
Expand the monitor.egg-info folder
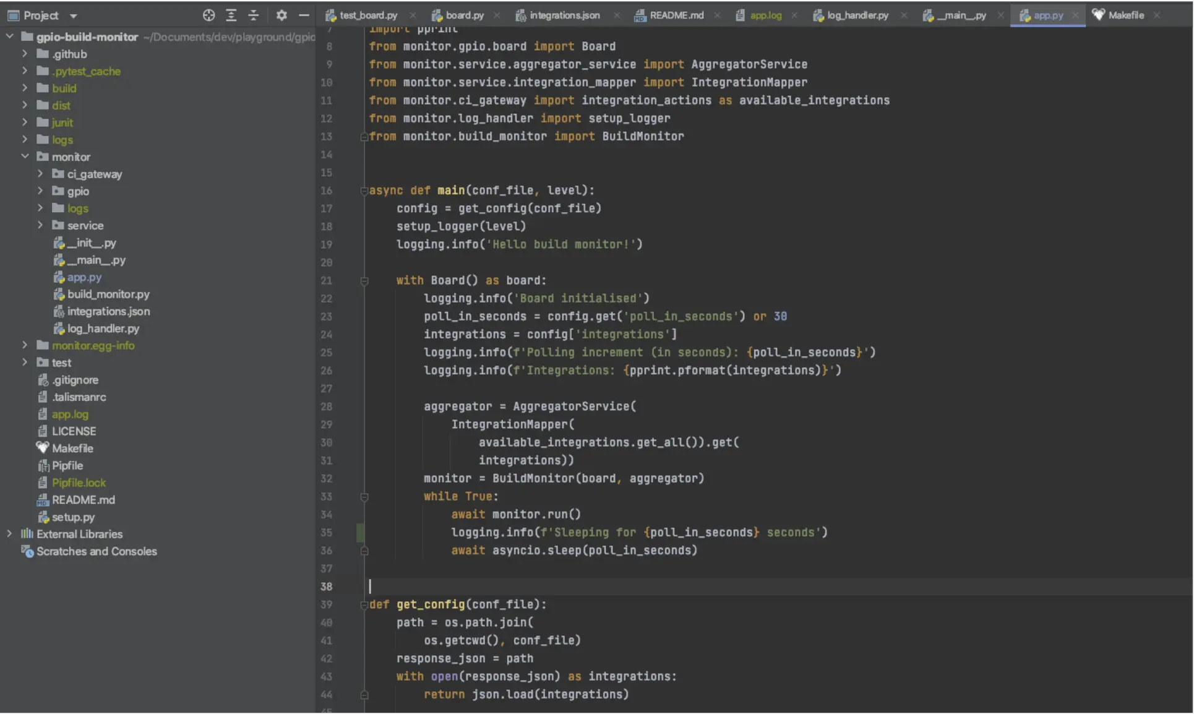[x=25, y=345]
